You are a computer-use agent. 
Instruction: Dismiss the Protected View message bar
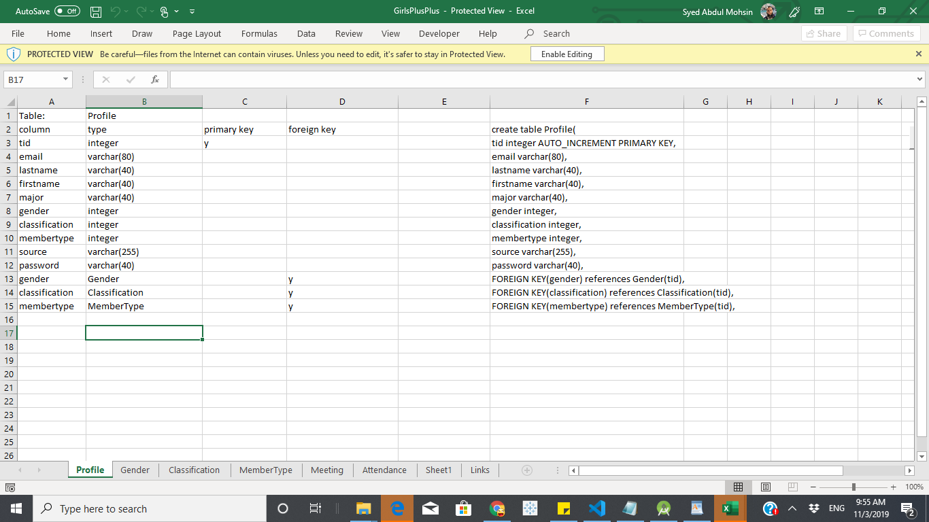click(x=919, y=54)
